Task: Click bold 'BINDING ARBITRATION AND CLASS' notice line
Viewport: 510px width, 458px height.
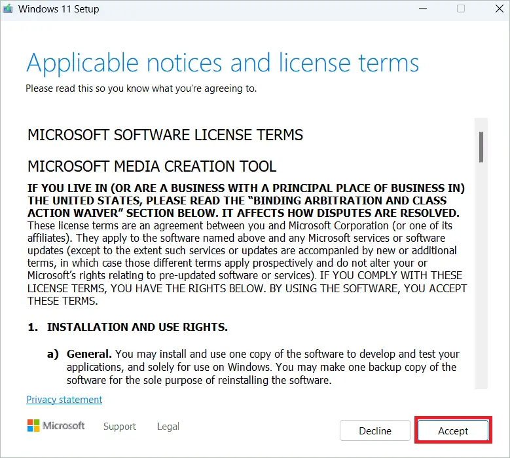Action: pyautogui.click(x=237, y=200)
